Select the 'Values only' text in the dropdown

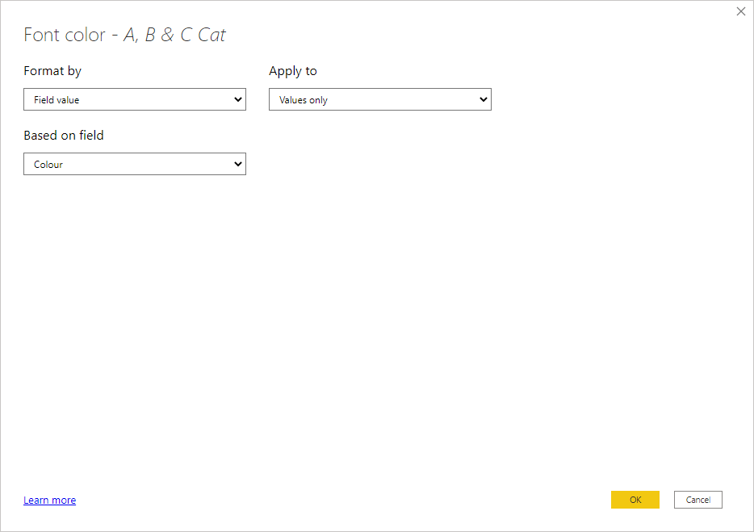click(x=304, y=100)
